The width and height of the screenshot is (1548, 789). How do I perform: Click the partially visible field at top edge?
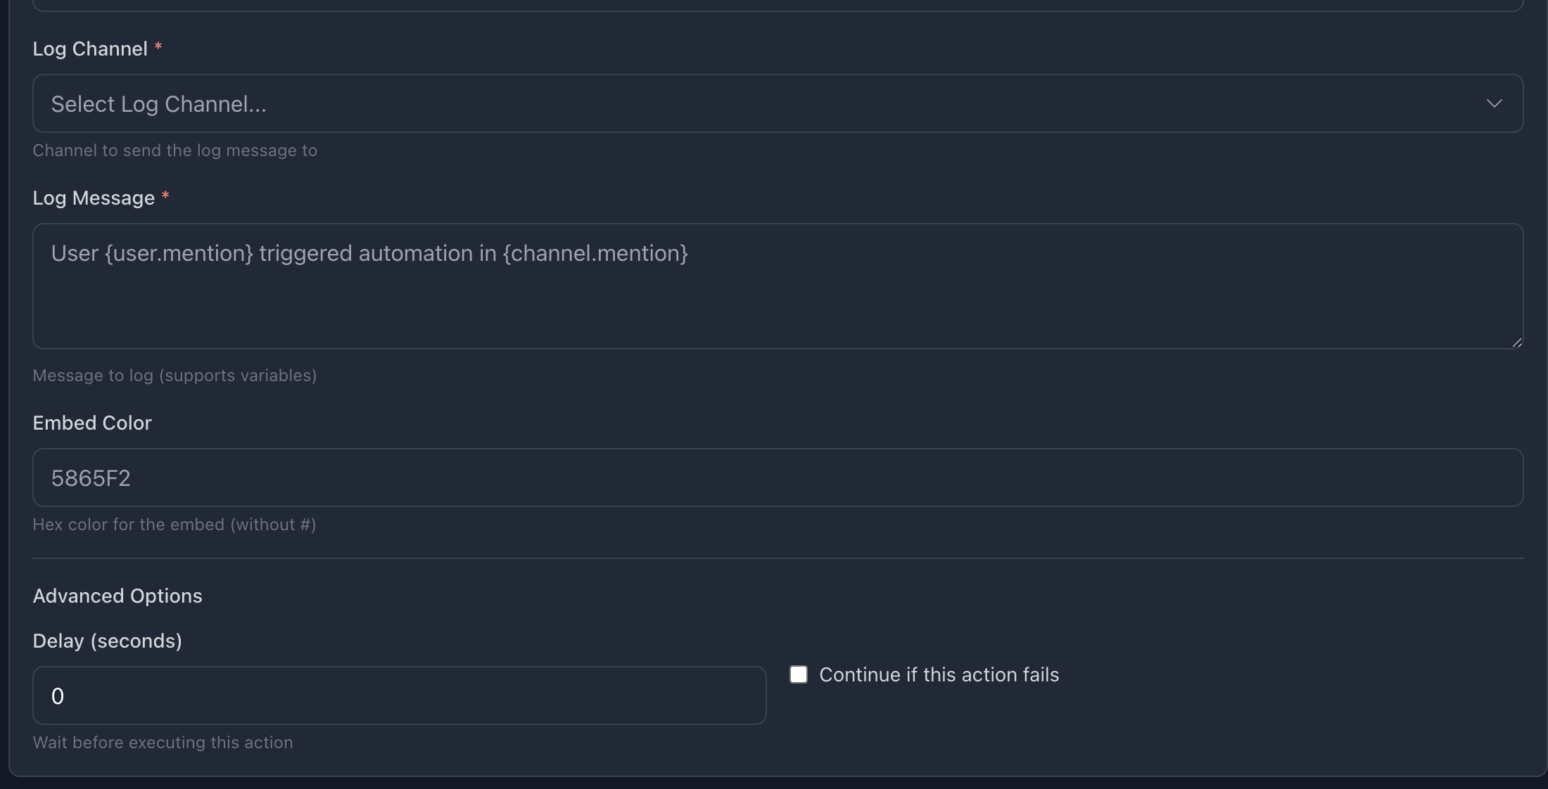(777, 5)
